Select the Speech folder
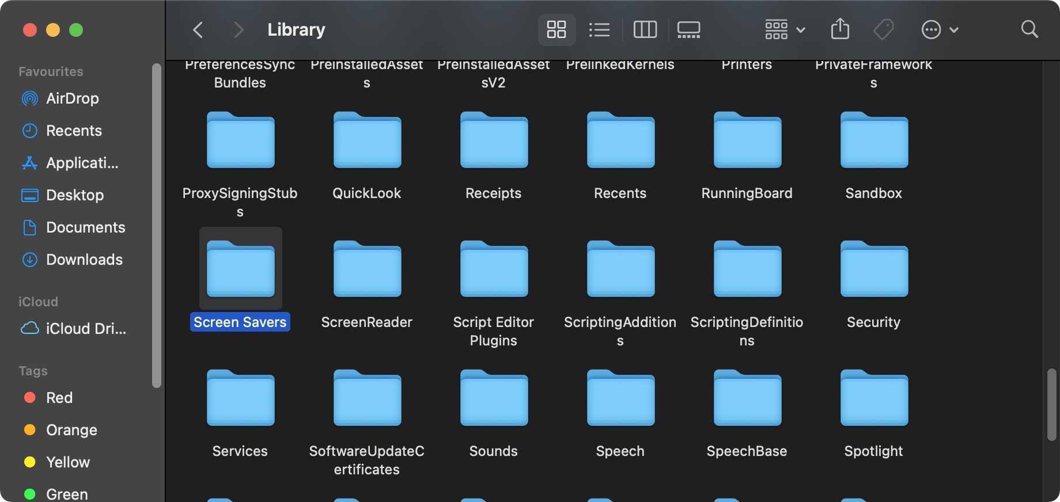Viewport: 1060px width, 502px height. point(620,398)
